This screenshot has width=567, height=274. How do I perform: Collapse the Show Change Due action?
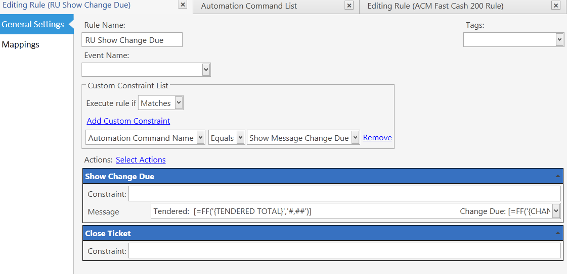pyautogui.click(x=557, y=176)
